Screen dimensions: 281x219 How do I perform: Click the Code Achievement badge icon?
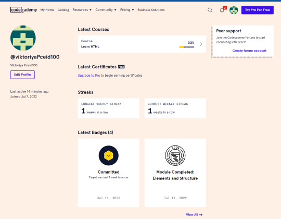point(175,155)
